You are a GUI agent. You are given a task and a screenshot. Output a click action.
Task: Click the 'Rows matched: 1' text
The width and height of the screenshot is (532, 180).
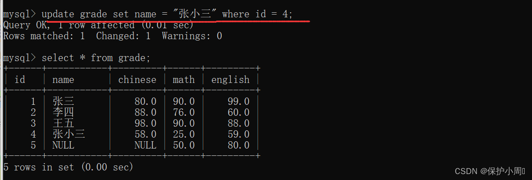[x=44, y=36]
